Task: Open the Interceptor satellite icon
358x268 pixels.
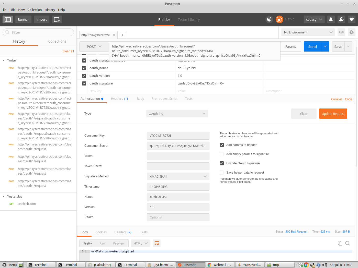Action: pyautogui.click(x=269, y=19)
